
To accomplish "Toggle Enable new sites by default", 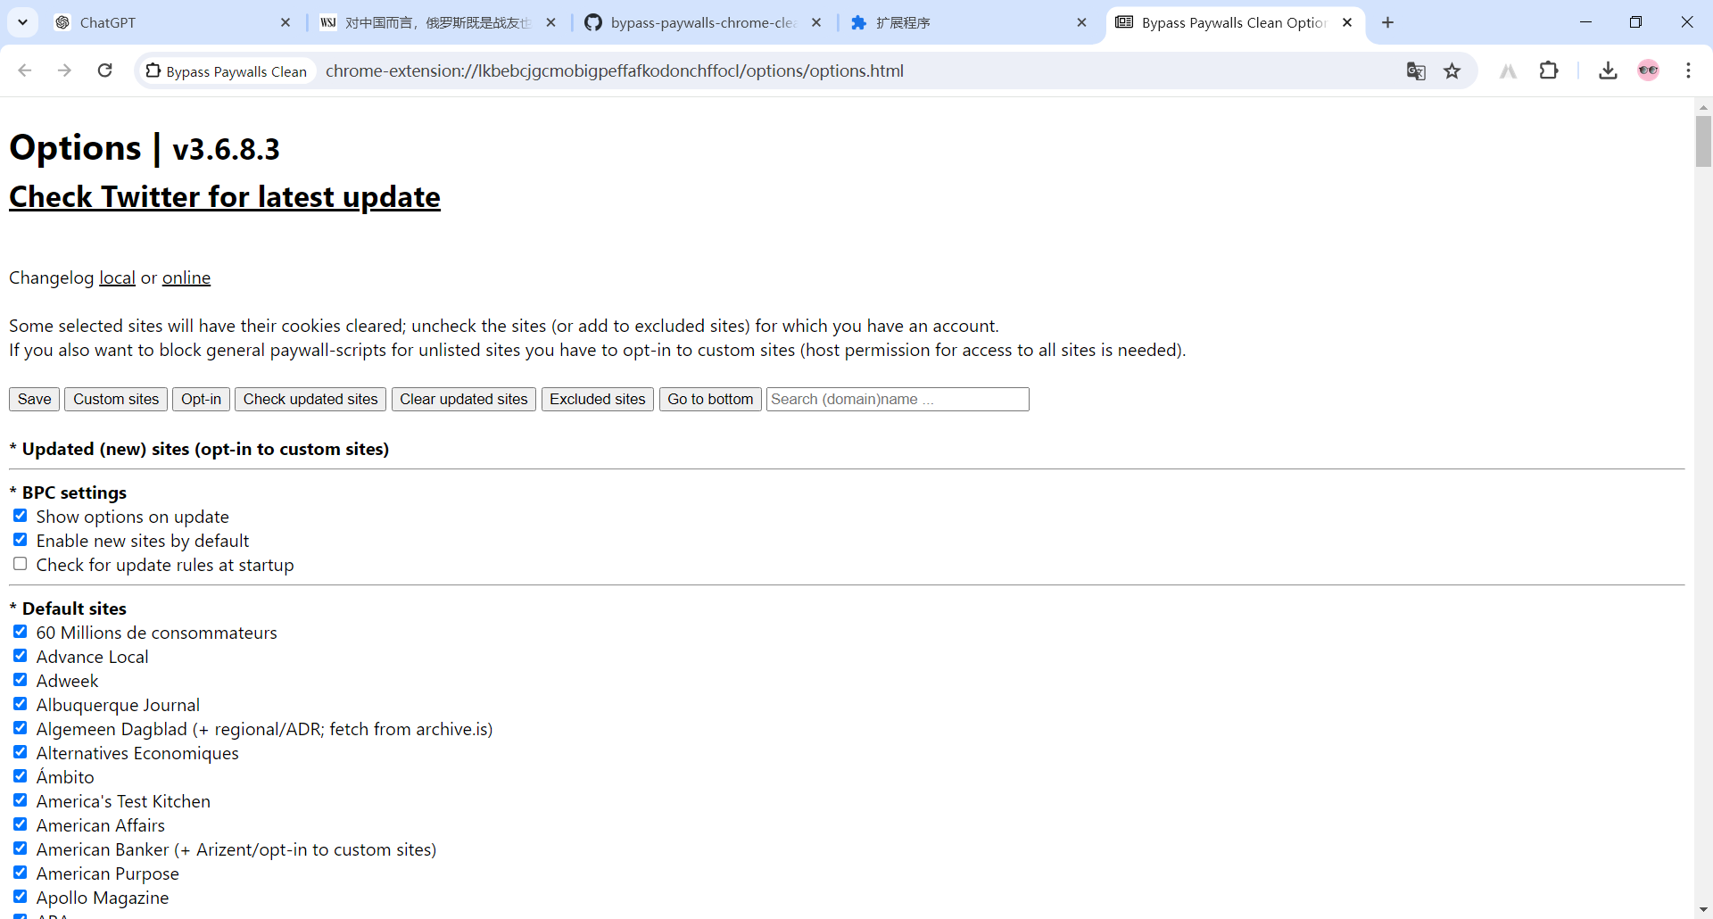I will click(x=20, y=540).
